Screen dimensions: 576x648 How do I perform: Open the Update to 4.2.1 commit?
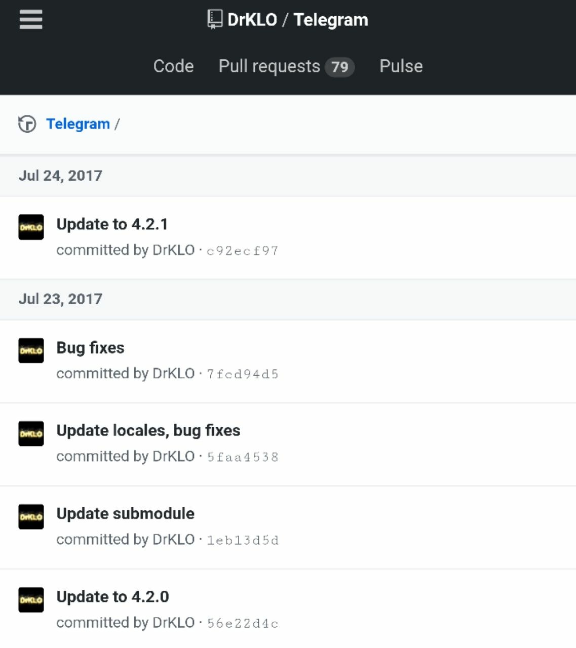pyautogui.click(x=112, y=224)
